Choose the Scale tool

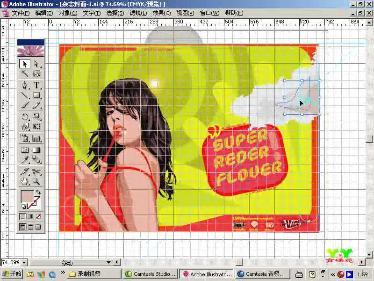tap(36, 117)
